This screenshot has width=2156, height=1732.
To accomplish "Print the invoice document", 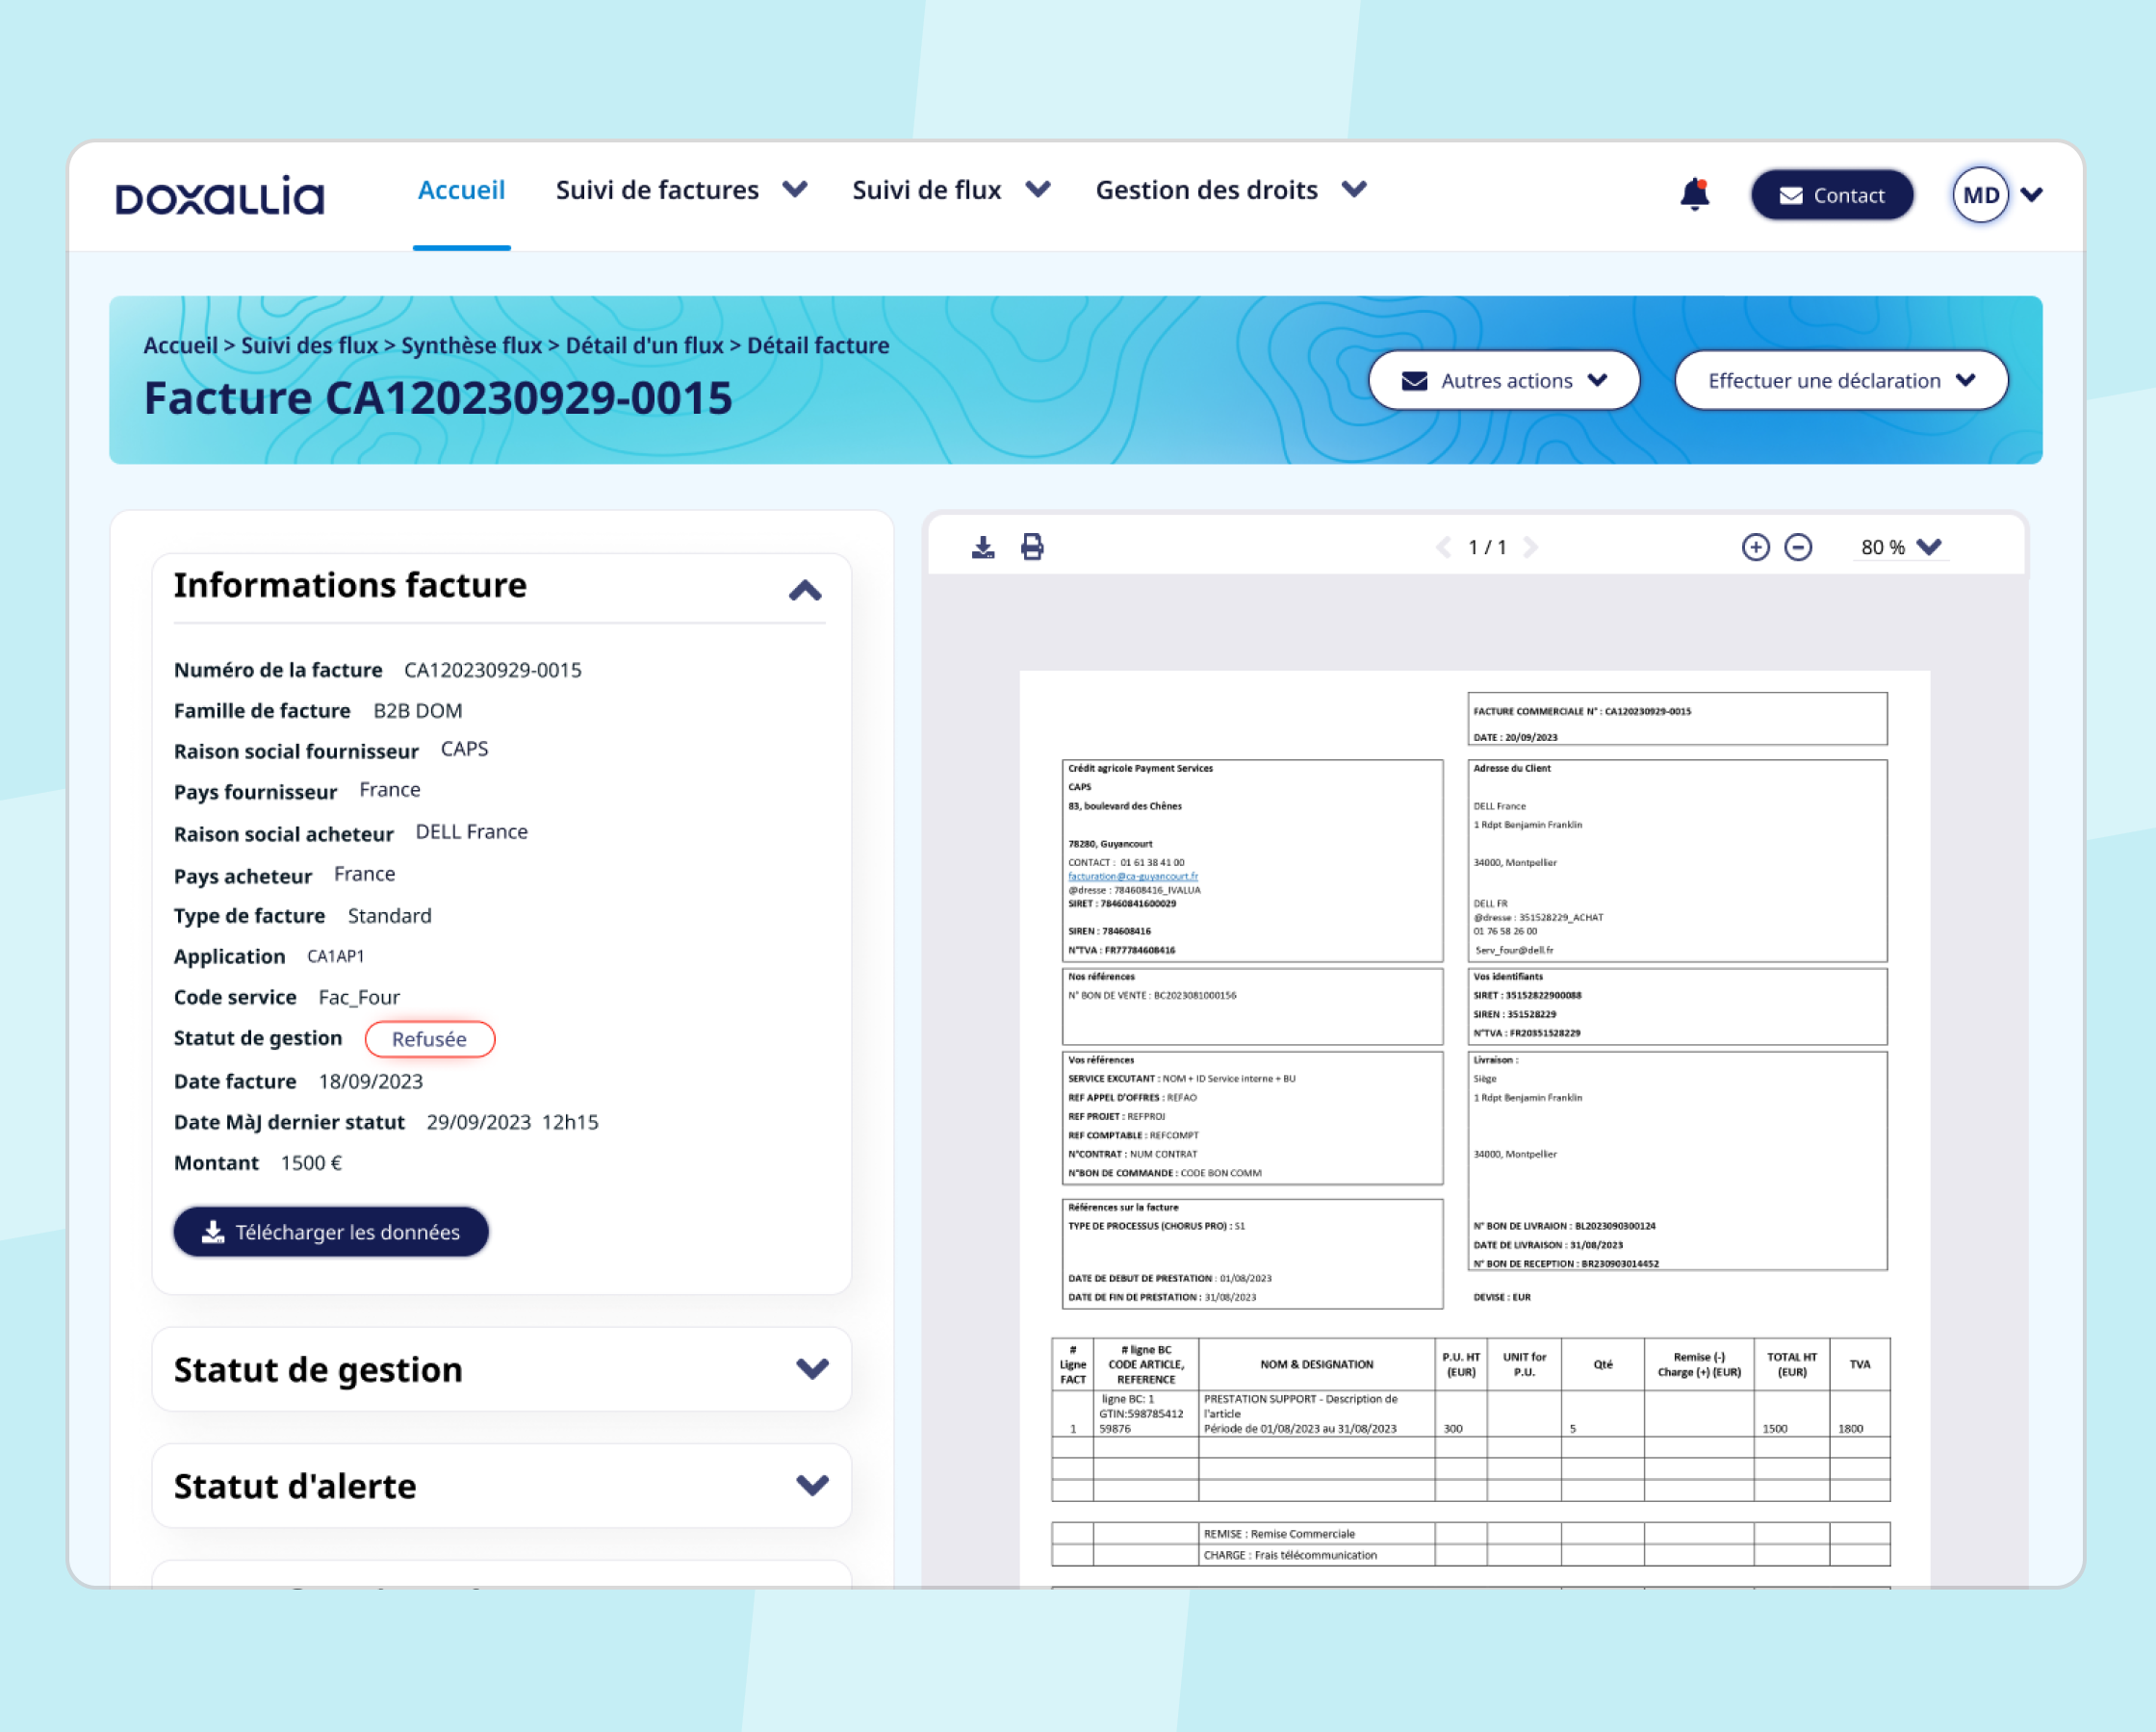I will tap(1032, 547).
